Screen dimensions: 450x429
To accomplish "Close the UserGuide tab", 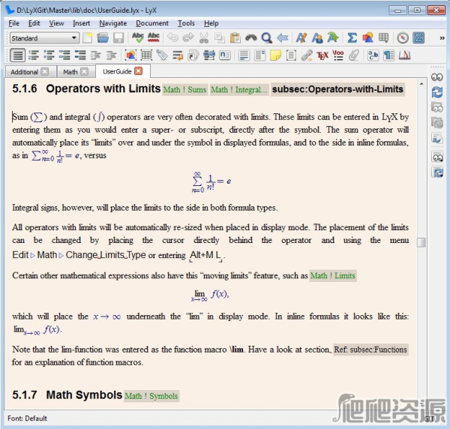I will pyautogui.click(x=138, y=71).
